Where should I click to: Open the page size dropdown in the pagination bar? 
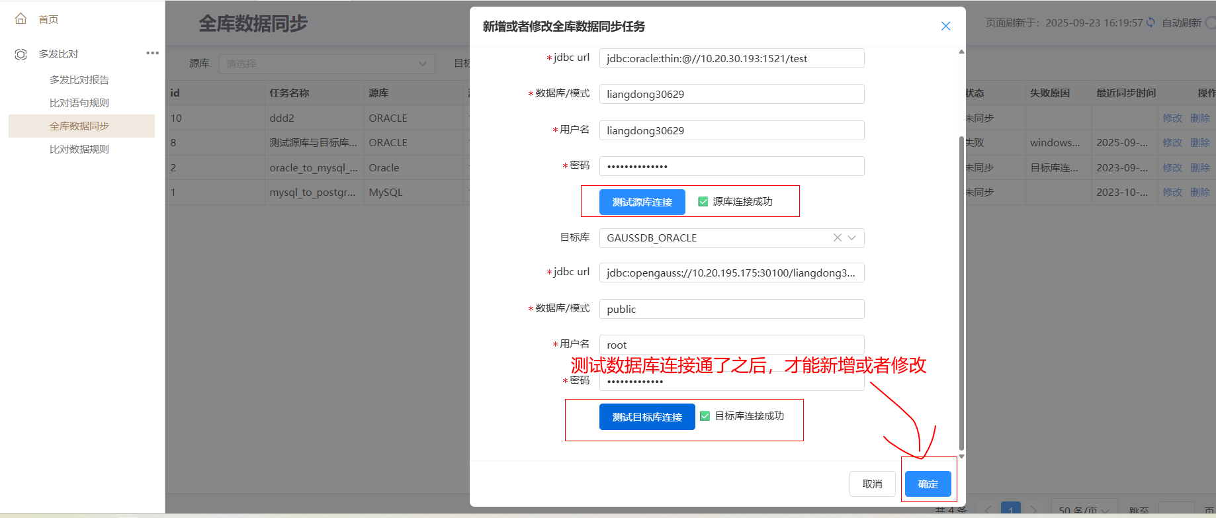tap(1084, 510)
